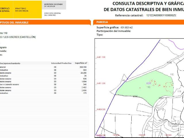Click the 'Labradío secano' crop row label
The height and width of the screenshot is (138, 184).
coord(12,85)
